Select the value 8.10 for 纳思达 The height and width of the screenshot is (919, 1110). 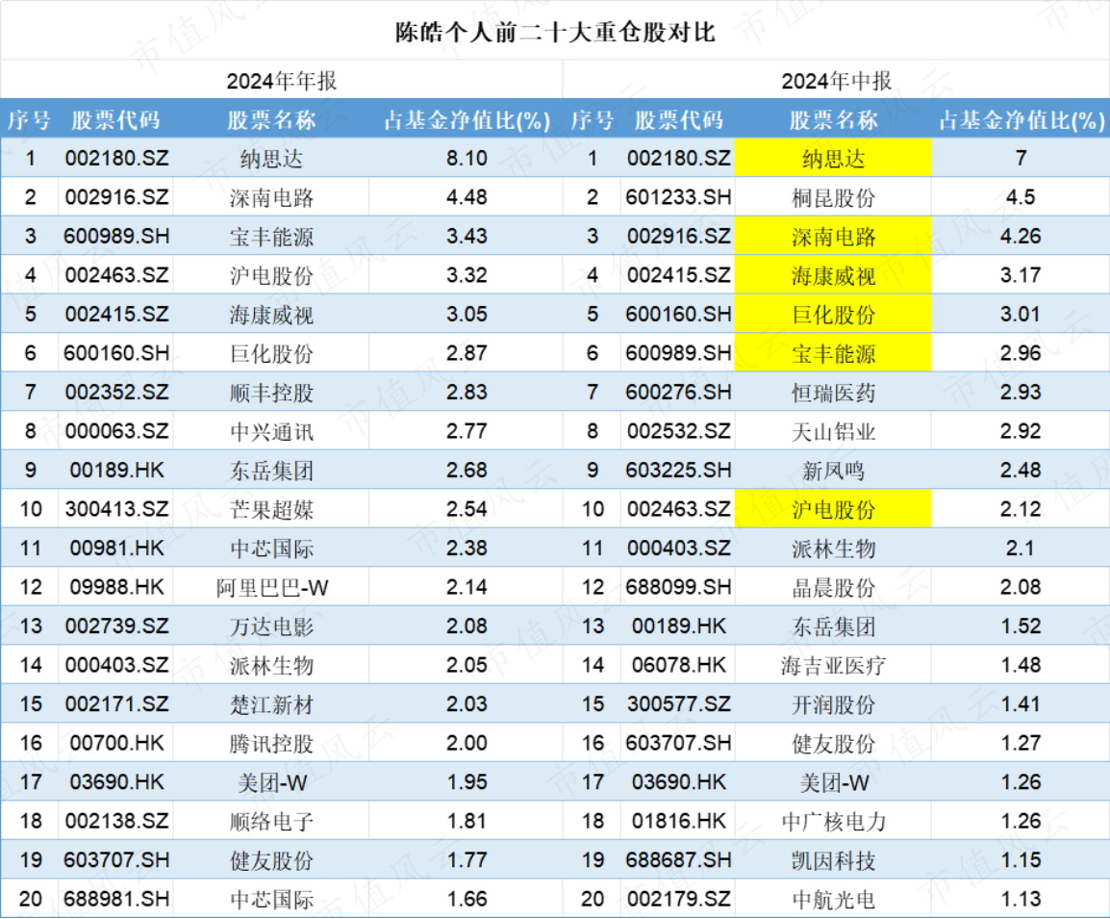[x=467, y=158]
